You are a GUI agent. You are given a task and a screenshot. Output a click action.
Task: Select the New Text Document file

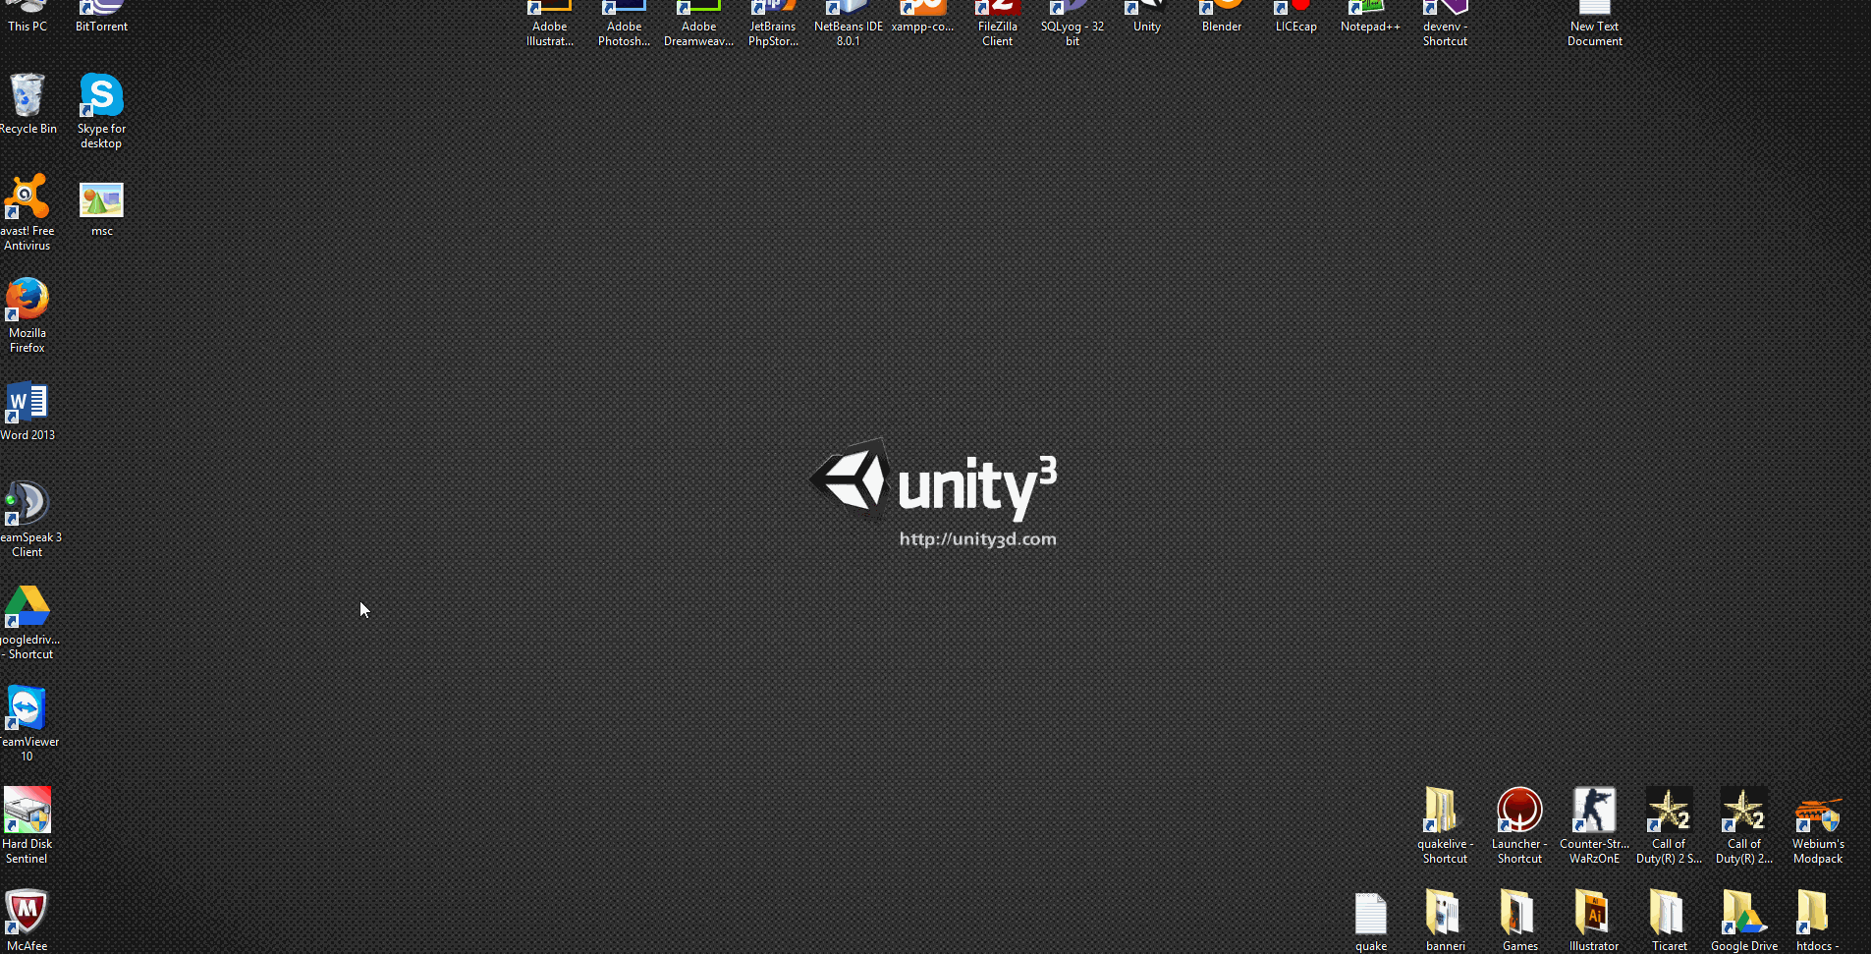click(1595, 24)
